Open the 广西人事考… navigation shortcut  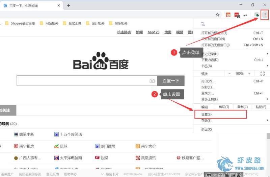pos(28,158)
